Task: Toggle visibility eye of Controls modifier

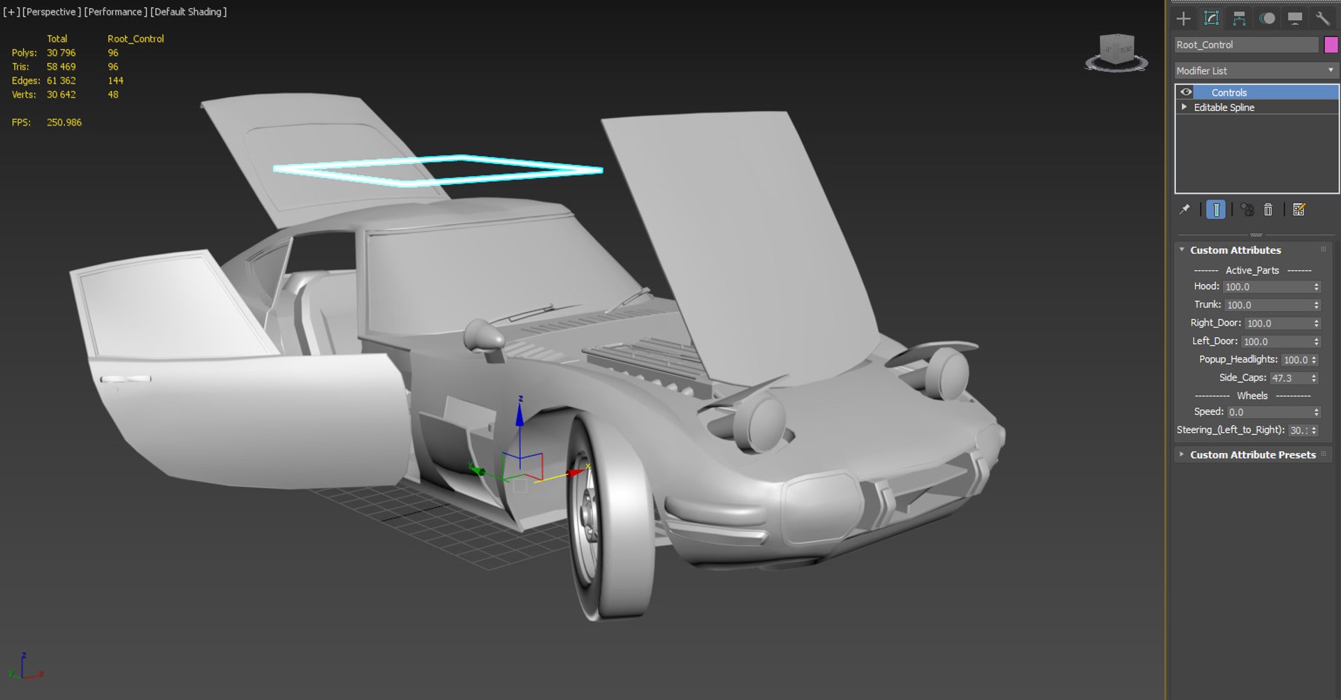Action: click(x=1186, y=92)
